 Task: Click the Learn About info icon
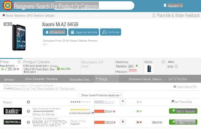click(175, 87)
